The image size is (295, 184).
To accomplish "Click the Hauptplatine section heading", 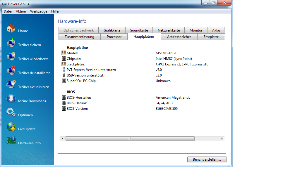I will (77, 48).
